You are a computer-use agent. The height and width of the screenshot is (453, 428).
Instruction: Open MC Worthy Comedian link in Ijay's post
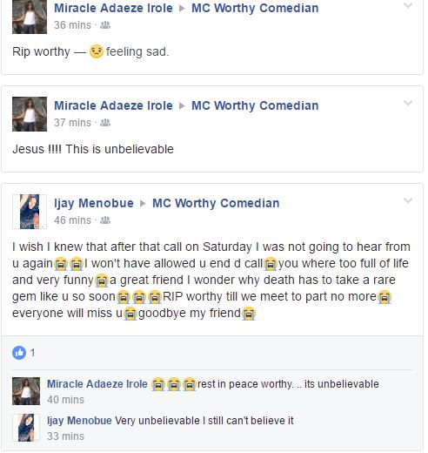click(216, 203)
